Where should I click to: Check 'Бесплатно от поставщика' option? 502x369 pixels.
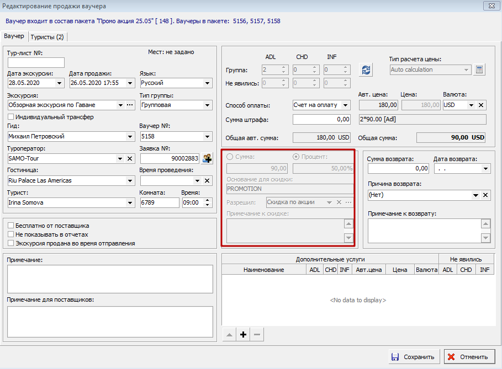pyautogui.click(x=10, y=226)
